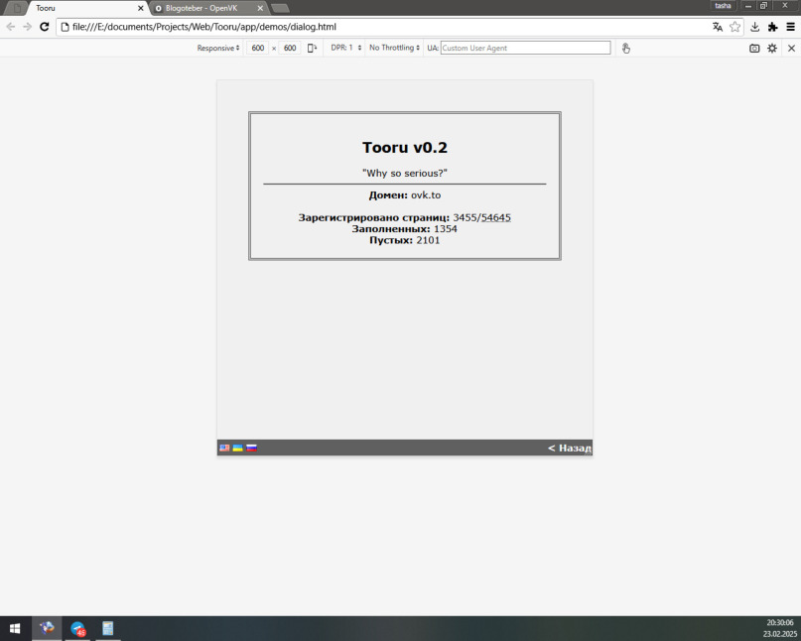Open the Responsive device dropdown
The image size is (801, 641).
[x=218, y=48]
